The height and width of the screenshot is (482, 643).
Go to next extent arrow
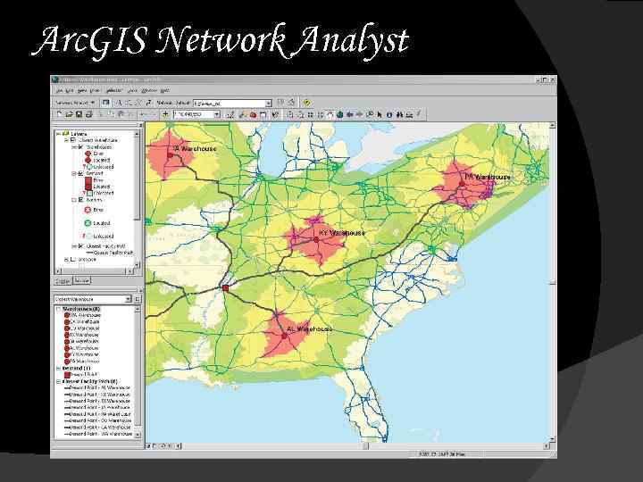(360, 115)
